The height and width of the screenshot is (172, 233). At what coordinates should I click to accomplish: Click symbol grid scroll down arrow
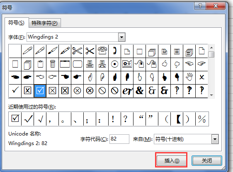pos(211,95)
